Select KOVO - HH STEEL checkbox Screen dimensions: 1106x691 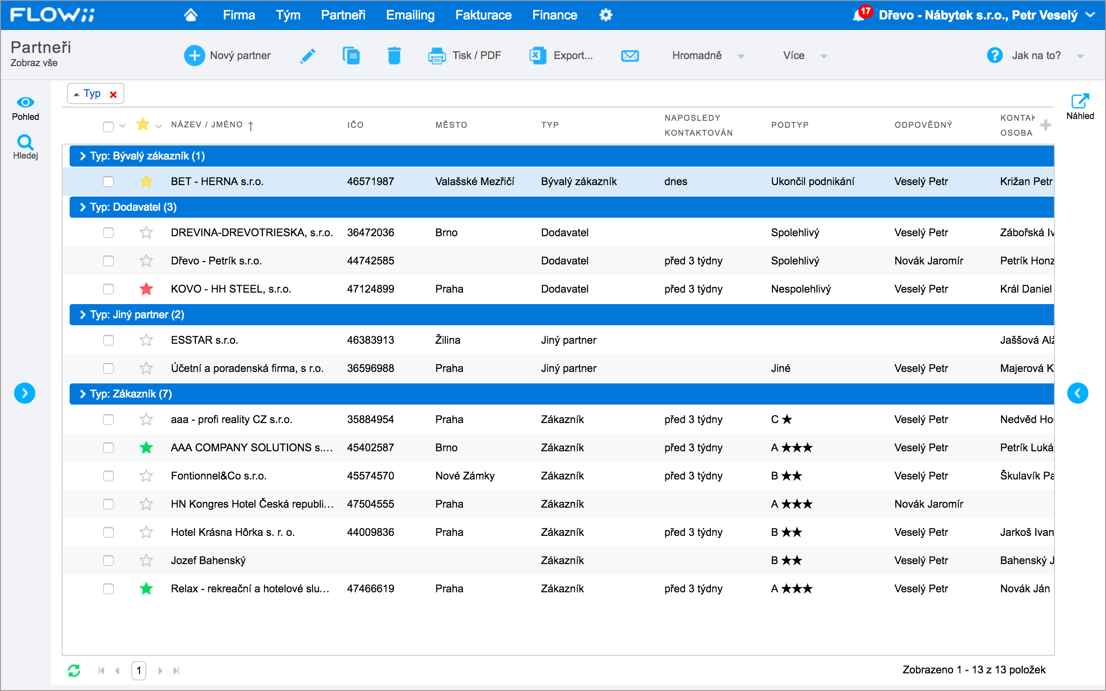[108, 289]
